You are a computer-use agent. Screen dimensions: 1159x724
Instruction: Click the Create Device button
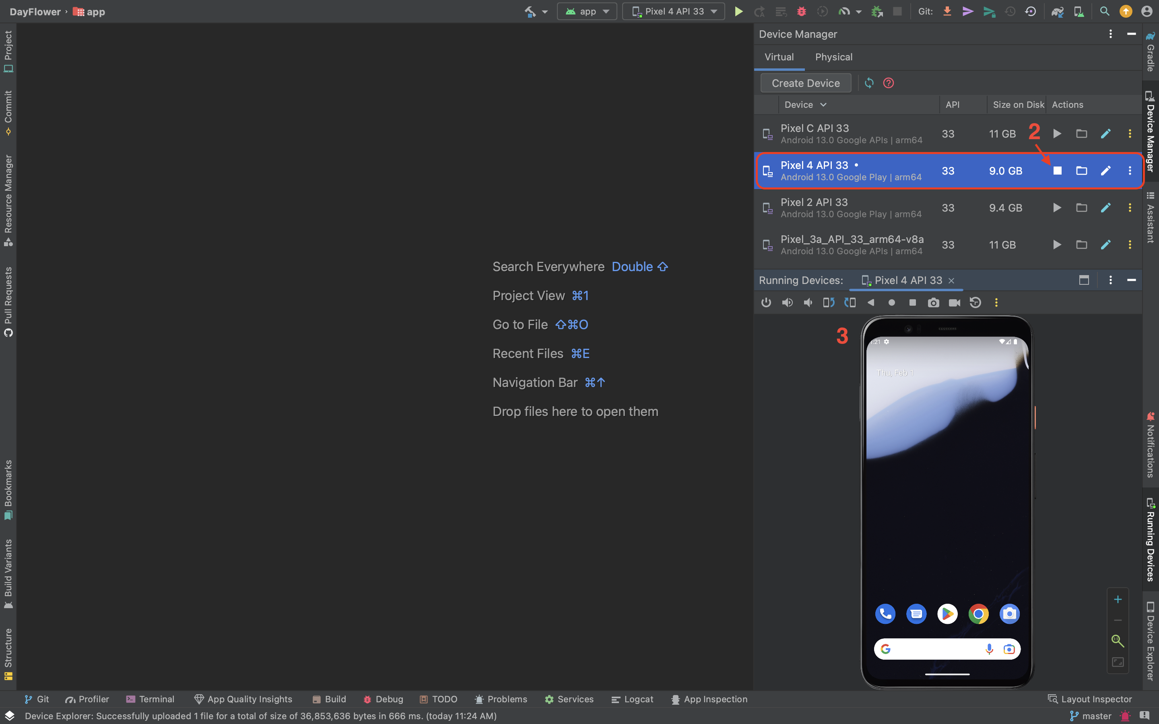tap(806, 83)
